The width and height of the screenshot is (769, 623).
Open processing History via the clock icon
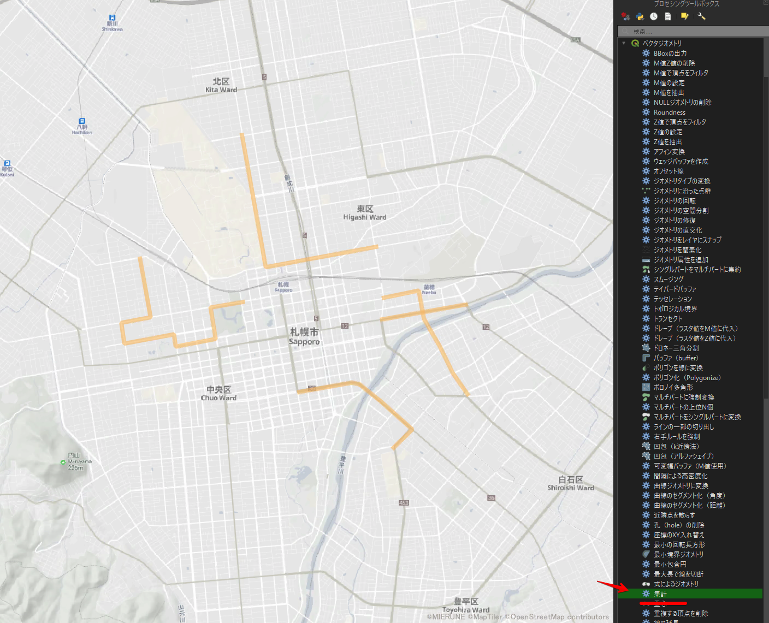[x=654, y=17]
